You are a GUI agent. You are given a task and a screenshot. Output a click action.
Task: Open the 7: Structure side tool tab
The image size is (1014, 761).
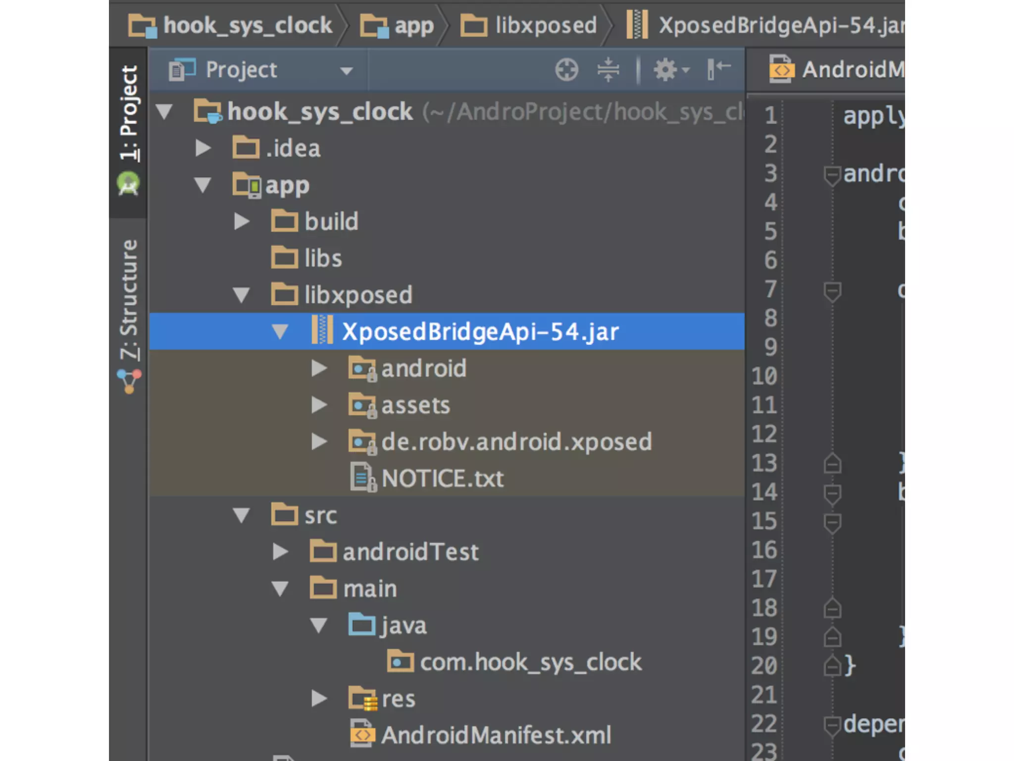click(x=129, y=299)
